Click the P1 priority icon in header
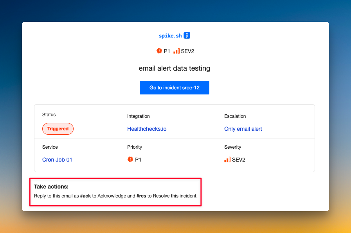The image size is (351, 233). 159,51
